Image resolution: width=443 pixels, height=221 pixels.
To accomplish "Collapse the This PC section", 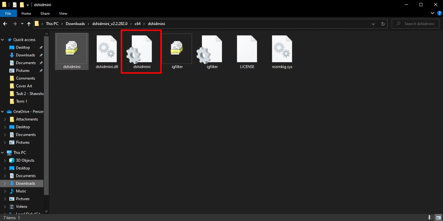I will (3, 152).
